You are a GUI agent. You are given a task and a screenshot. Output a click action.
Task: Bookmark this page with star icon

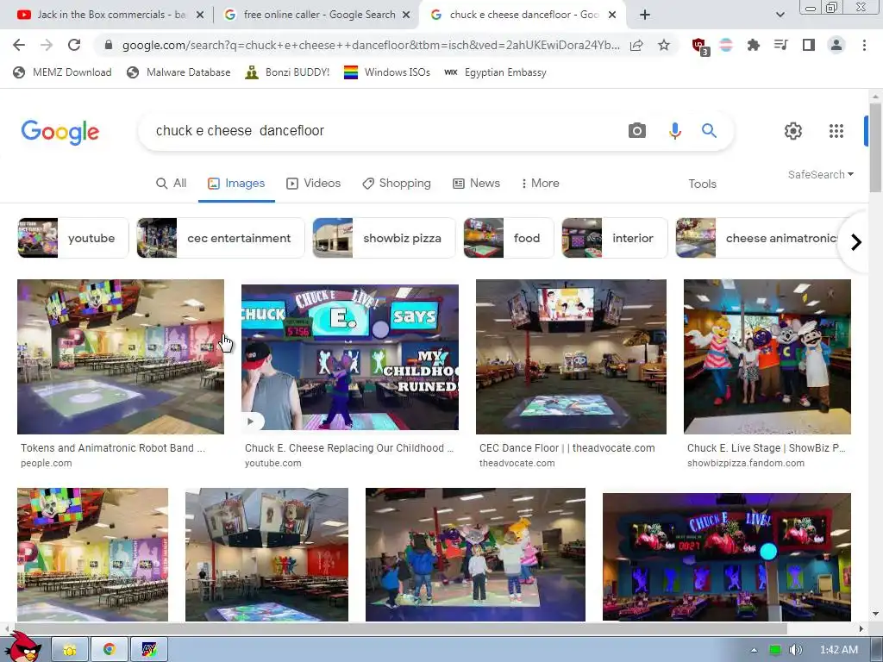tap(664, 45)
